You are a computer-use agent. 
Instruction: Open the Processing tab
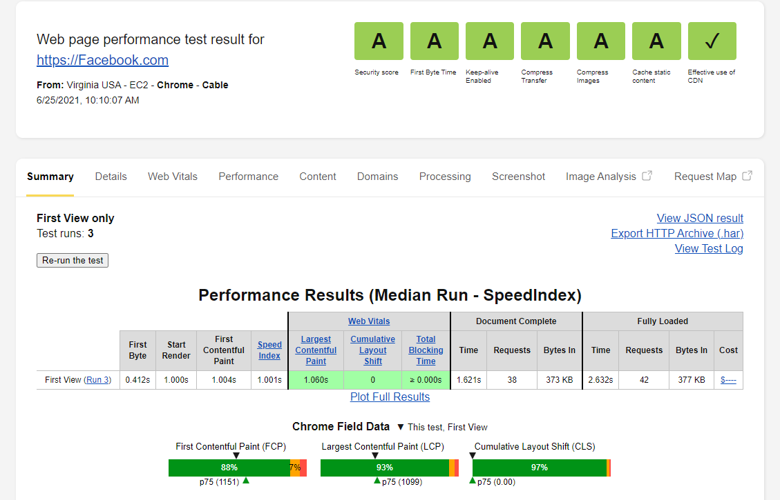[x=445, y=177]
